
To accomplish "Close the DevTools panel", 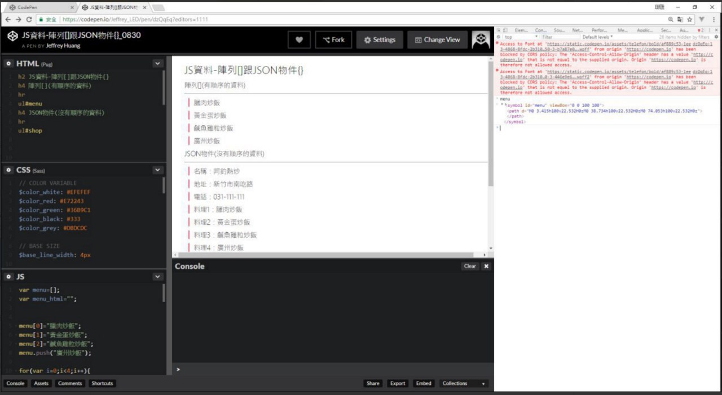I will [716, 30].
